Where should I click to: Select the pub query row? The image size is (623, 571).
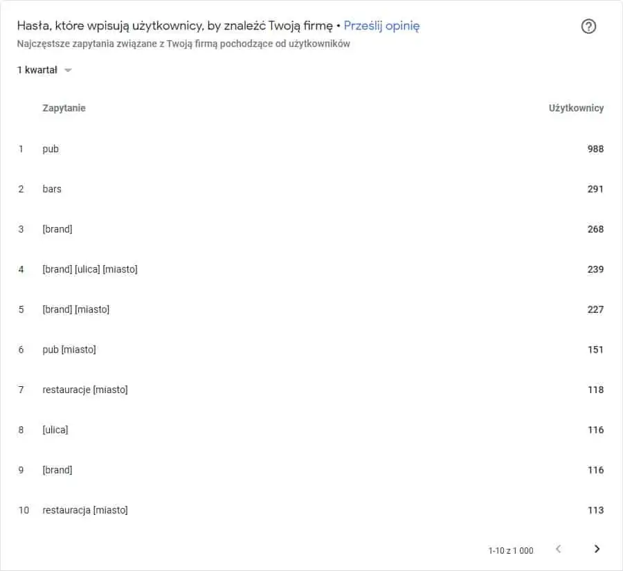(x=311, y=149)
